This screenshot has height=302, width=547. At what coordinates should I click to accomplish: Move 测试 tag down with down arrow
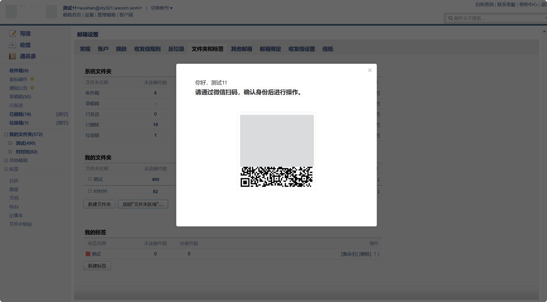pos(378,254)
